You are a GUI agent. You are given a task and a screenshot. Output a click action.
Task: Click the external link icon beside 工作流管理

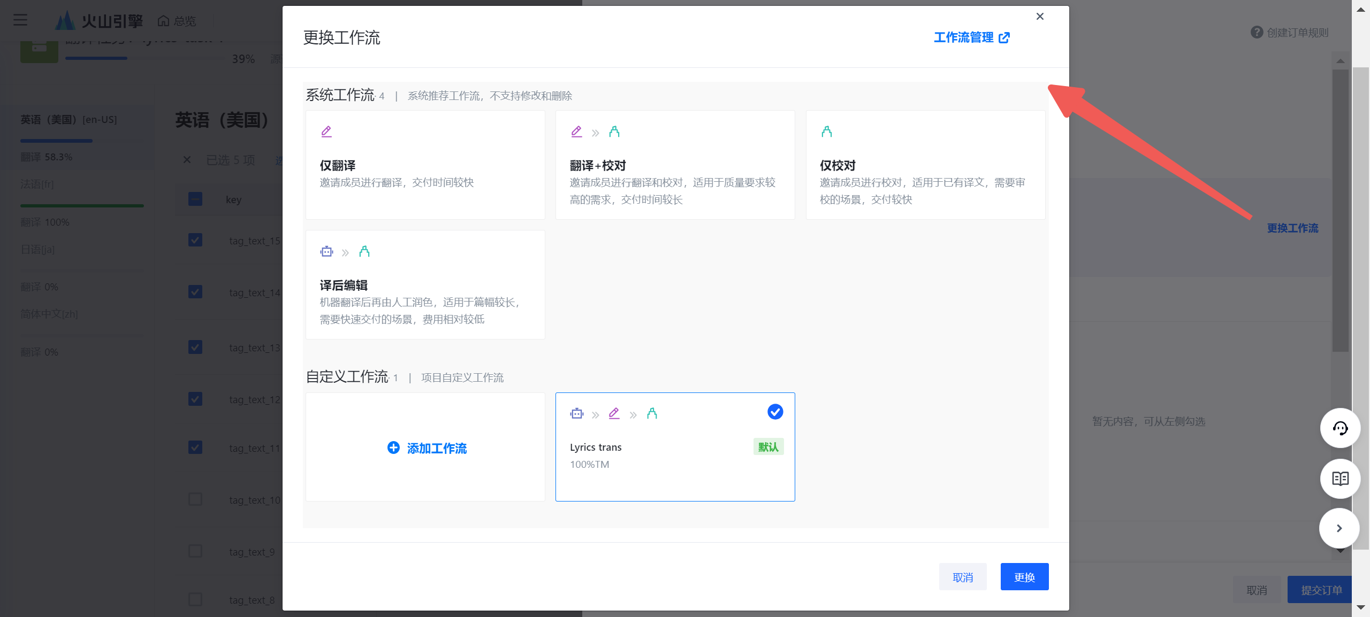pos(1004,38)
